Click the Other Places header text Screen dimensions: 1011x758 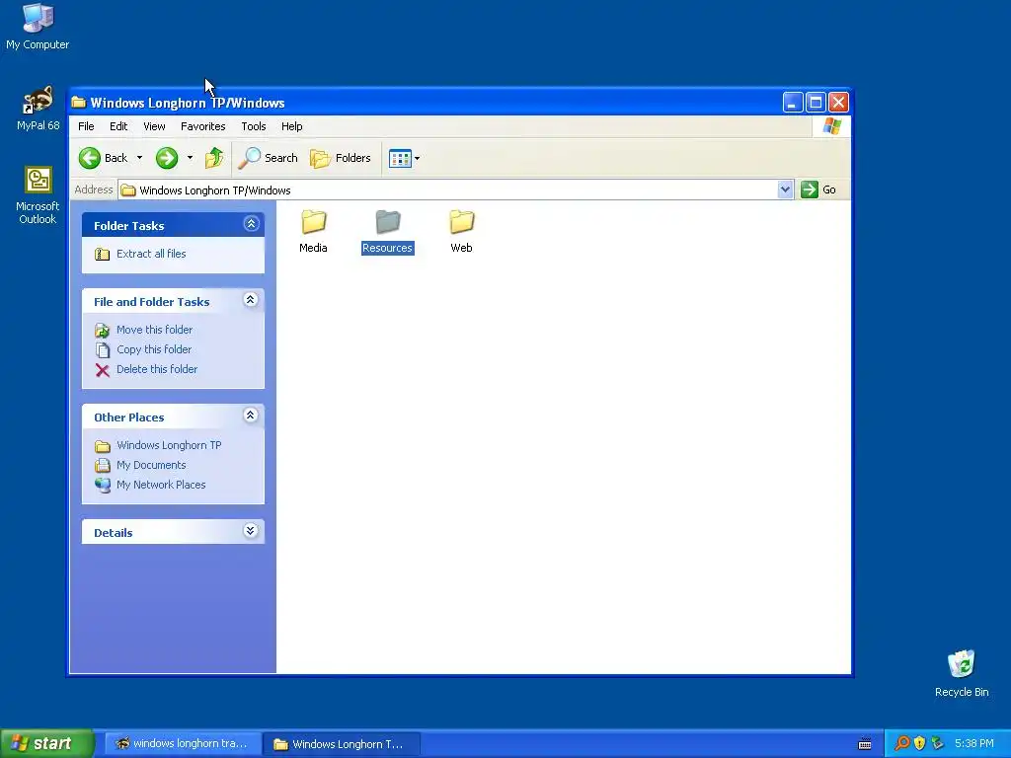point(129,417)
